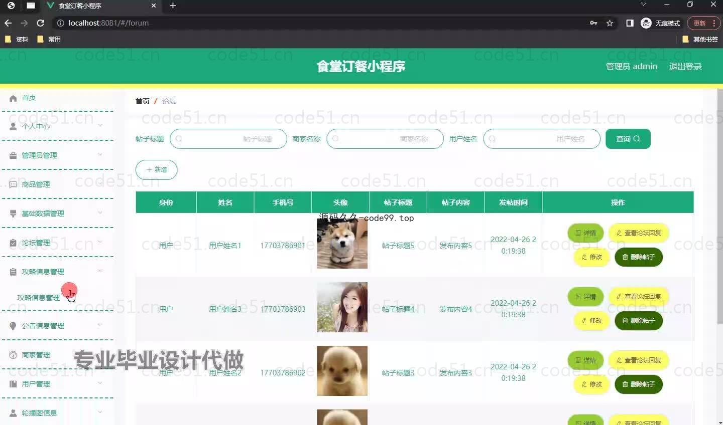
Task: Click the 公告信息管理 bulb icon
Action: tap(13, 326)
